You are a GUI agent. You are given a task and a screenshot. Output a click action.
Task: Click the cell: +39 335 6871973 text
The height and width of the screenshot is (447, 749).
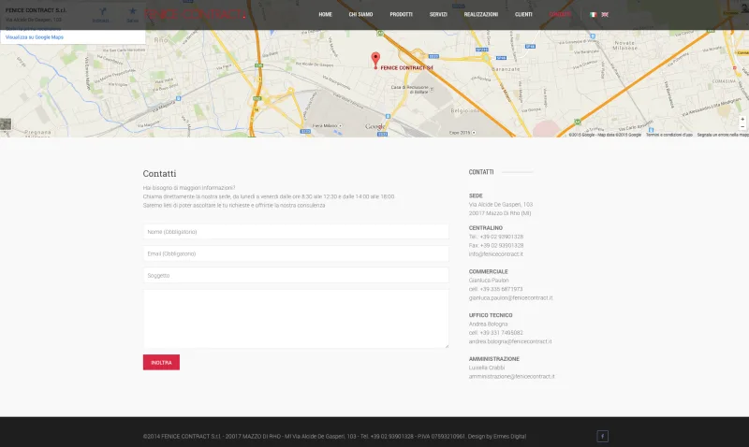point(496,289)
